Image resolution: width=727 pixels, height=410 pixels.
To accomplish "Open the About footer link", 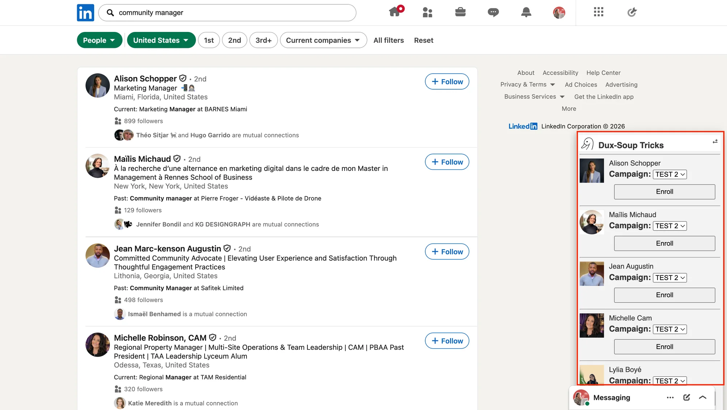I will (526, 73).
